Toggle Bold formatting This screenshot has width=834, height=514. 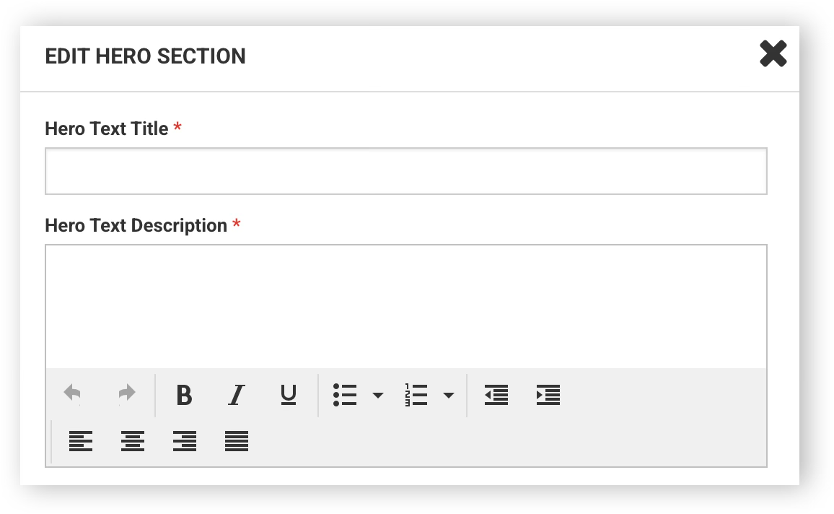click(x=184, y=396)
